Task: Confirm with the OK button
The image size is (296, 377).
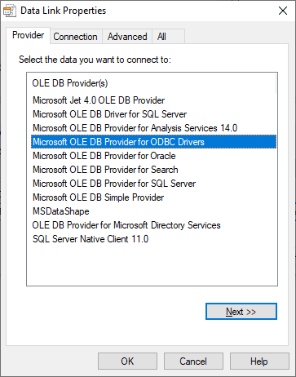Action: point(127,361)
